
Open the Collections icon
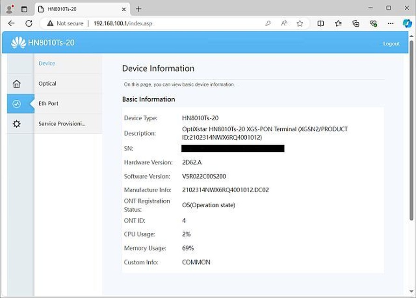tap(356, 23)
